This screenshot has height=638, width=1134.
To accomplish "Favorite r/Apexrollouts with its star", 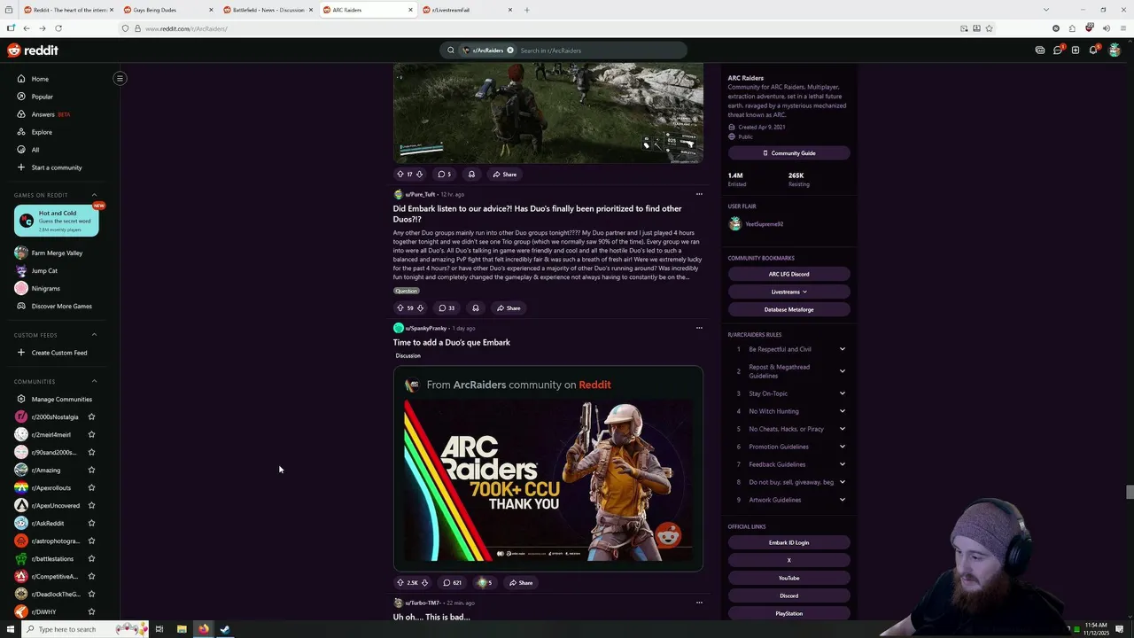I will pyautogui.click(x=91, y=487).
